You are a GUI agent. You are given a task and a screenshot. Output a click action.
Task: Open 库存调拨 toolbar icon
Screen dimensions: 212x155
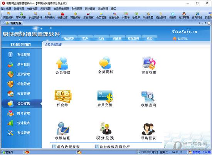88,15
